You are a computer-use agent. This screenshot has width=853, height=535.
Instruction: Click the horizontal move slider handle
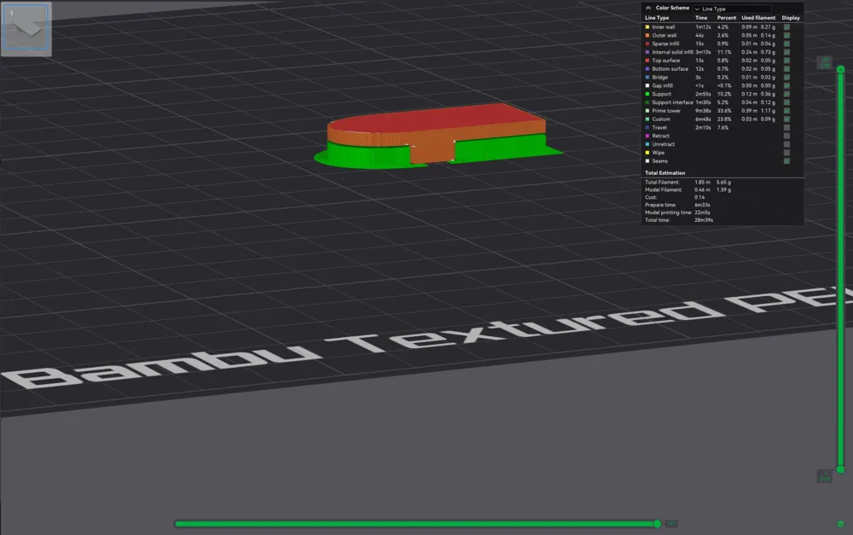[657, 524]
